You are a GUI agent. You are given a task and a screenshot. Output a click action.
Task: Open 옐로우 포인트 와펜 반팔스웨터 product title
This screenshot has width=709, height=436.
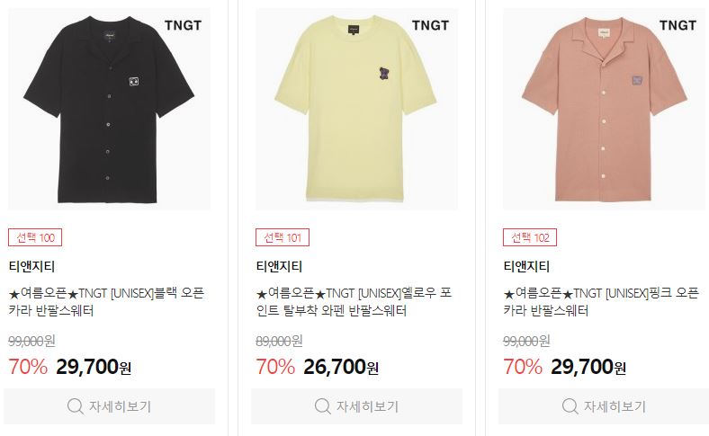(x=354, y=302)
